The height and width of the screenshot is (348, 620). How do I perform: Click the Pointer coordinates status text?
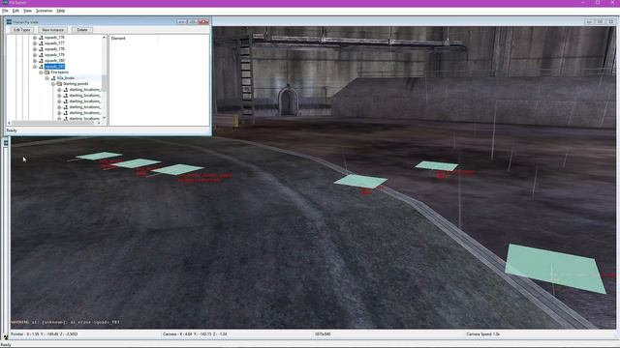(44, 334)
